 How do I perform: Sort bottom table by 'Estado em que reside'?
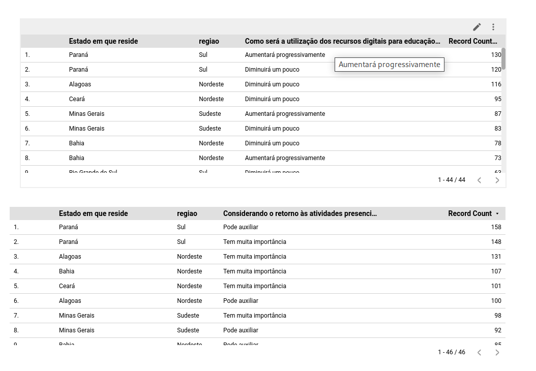coord(93,213)
